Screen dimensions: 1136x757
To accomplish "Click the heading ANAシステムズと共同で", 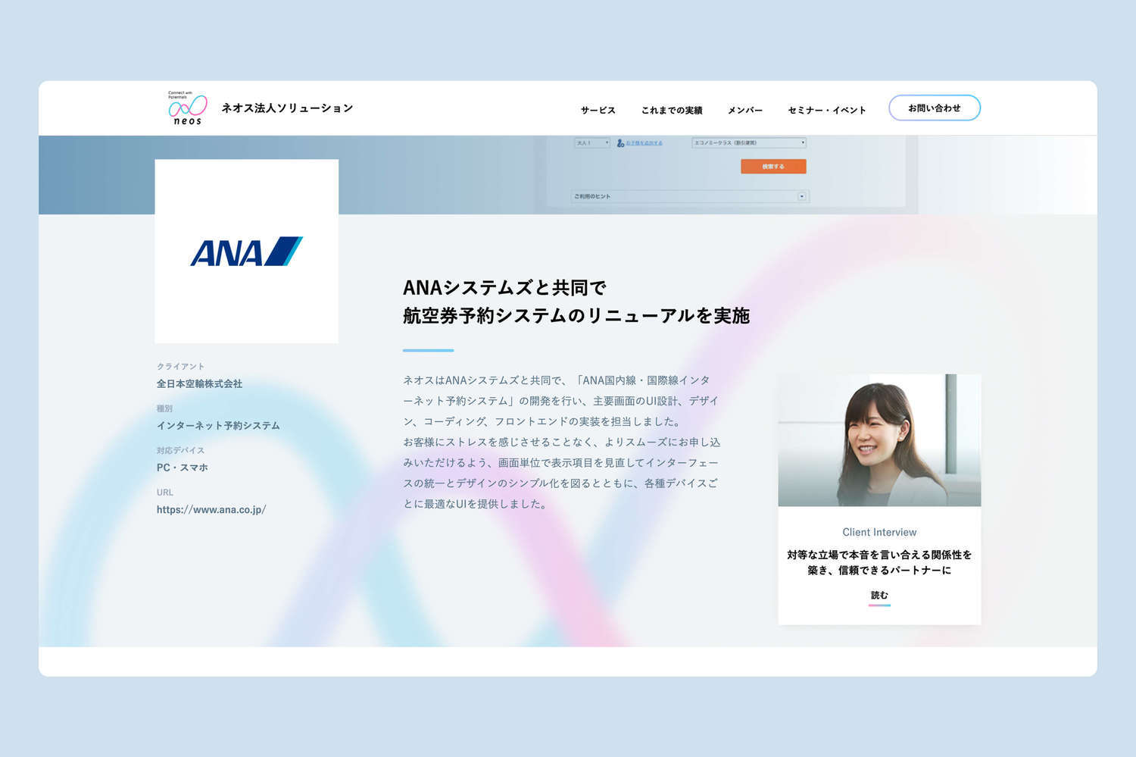I will click(505, 288).
